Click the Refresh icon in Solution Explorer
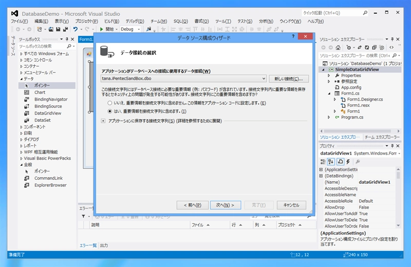This screenshot has height=267, width=411. pos(367,47)
